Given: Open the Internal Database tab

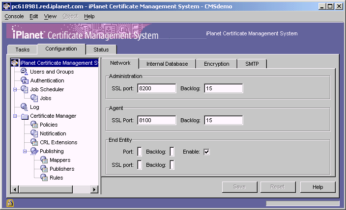Looking at the screenshot, I should click(167, 64).
